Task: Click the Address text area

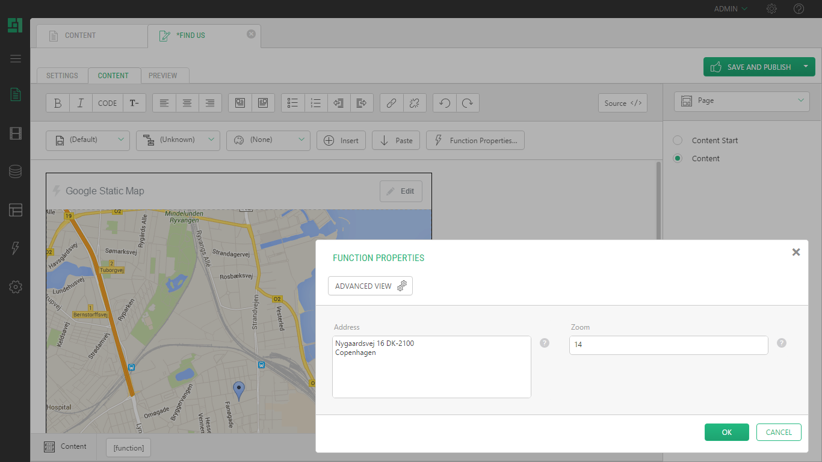Action: [x=431, y=367]
